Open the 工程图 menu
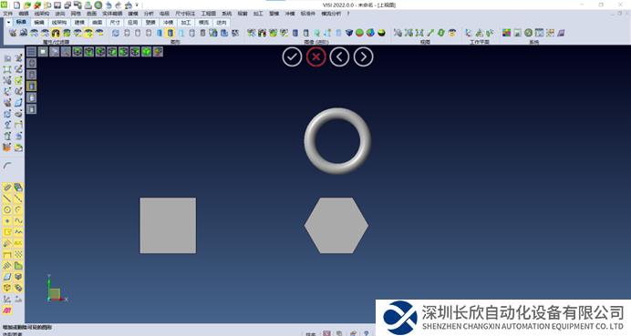This screenshot has width=631, height=336. 209,14
